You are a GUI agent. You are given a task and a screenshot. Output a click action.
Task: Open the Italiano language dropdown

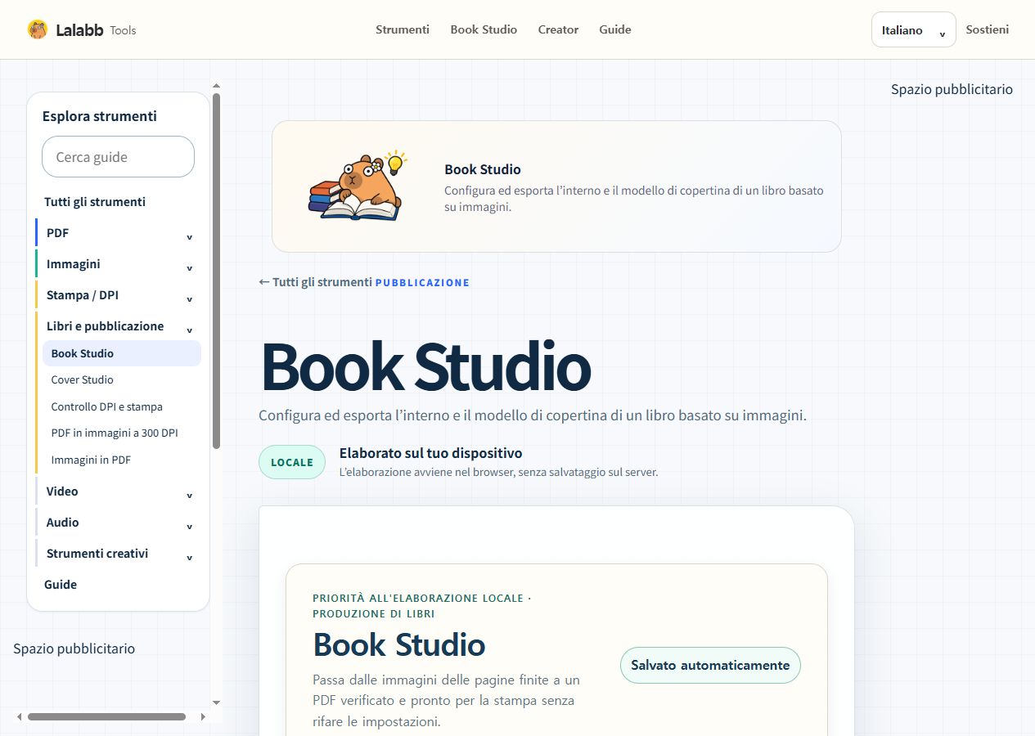click(914, 29)
